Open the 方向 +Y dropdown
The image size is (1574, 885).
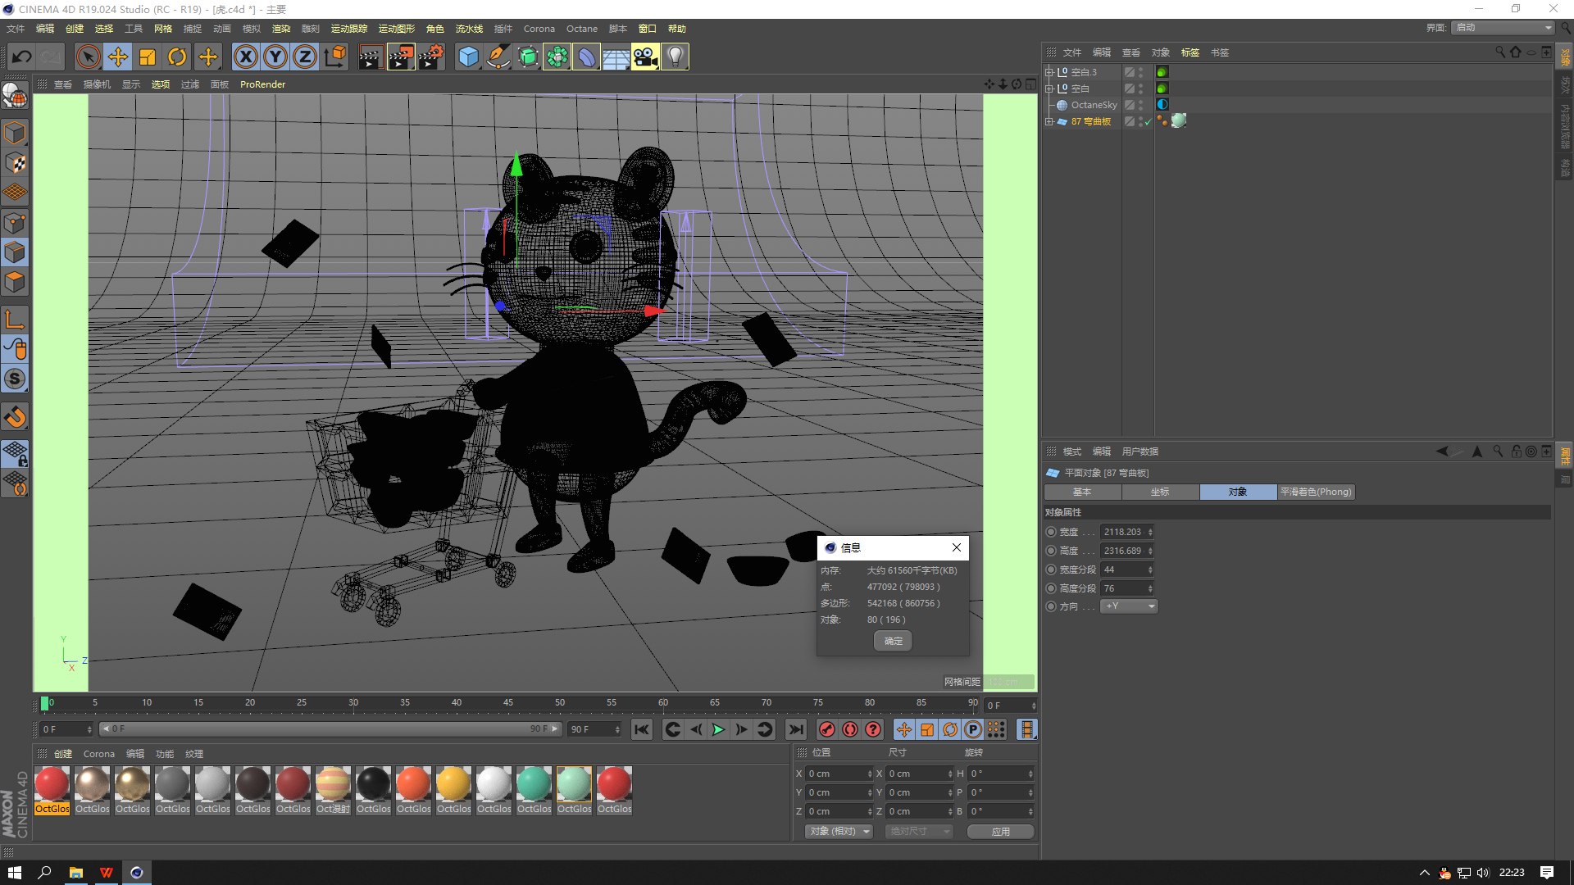(1129, 606)
